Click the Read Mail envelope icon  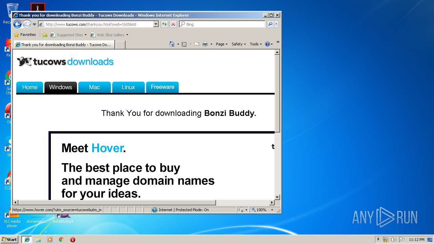tap(197, 44)
